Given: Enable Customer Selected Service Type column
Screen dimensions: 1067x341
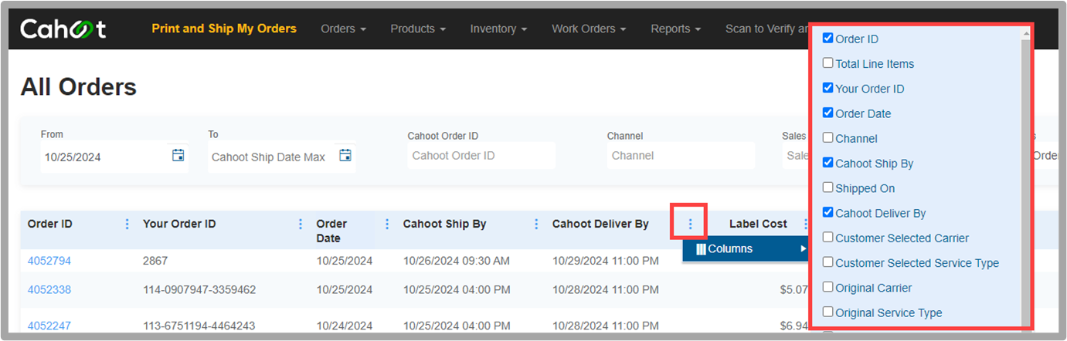Looking at the screenshot, I should point(828,262).
